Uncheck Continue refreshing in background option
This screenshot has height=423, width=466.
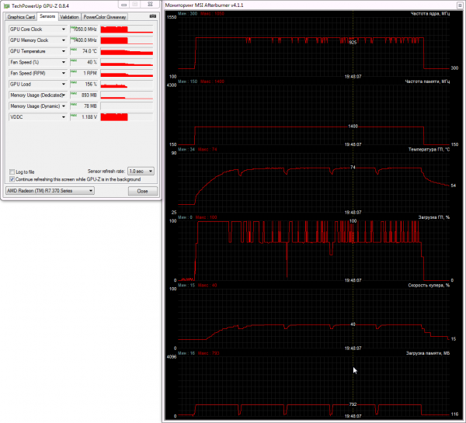pyautogui.click(x=12, y=179)
